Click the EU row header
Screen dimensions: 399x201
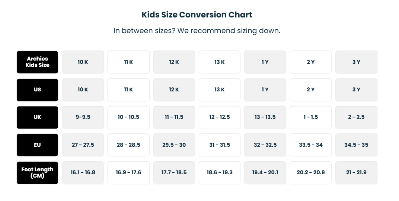click(37, 145)
